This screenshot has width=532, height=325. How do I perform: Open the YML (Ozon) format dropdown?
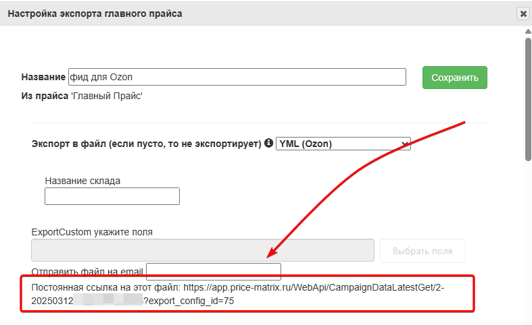click(x=343, y=144)
